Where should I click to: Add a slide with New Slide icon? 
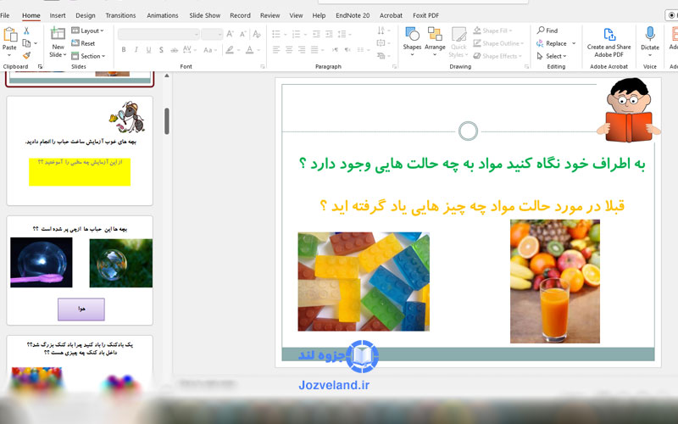pos(58,33)
